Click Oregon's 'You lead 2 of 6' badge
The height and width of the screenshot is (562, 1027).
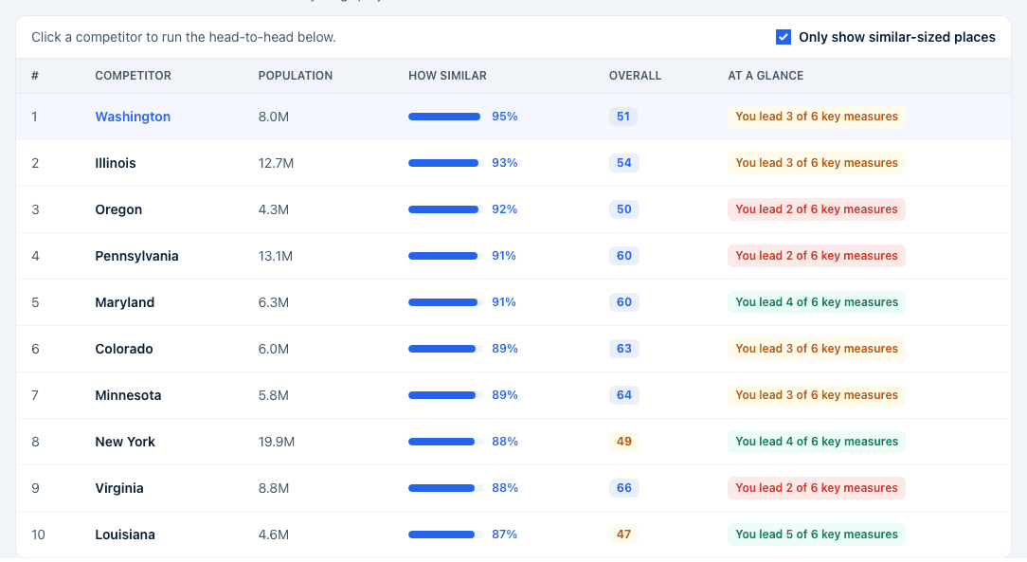click(817, 209)
